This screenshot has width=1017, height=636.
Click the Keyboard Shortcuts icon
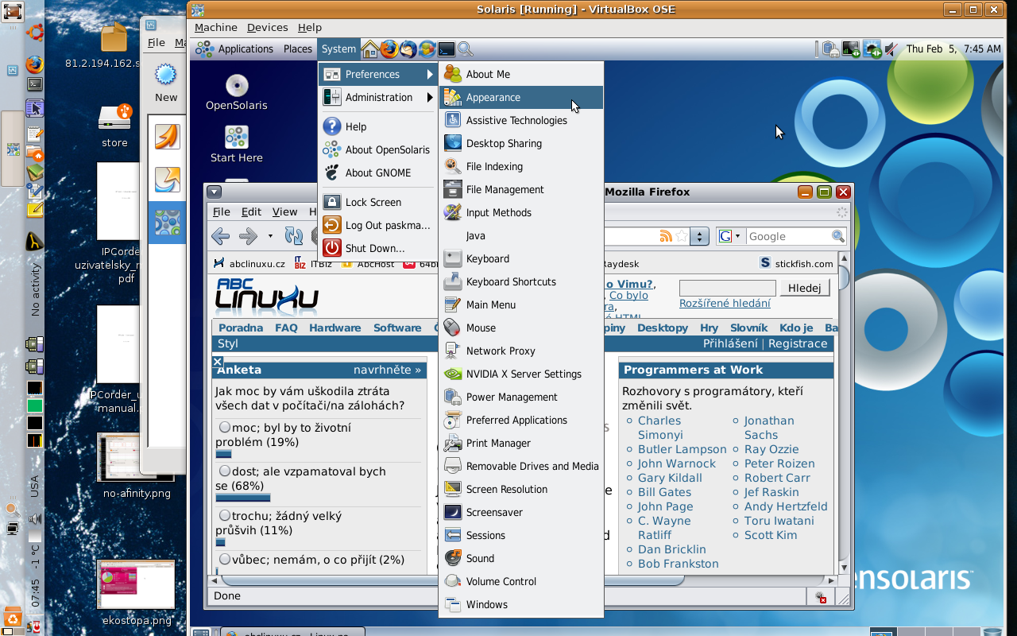(x=452, y=281)
